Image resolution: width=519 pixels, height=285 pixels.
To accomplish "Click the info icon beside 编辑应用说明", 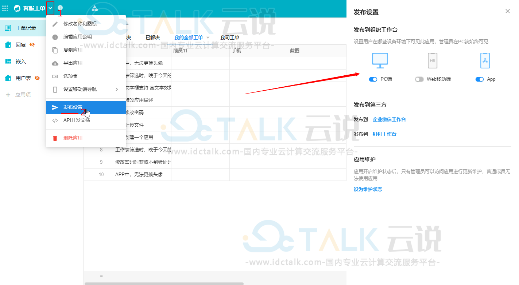I will pyautogui.click(x=55, y=37).
